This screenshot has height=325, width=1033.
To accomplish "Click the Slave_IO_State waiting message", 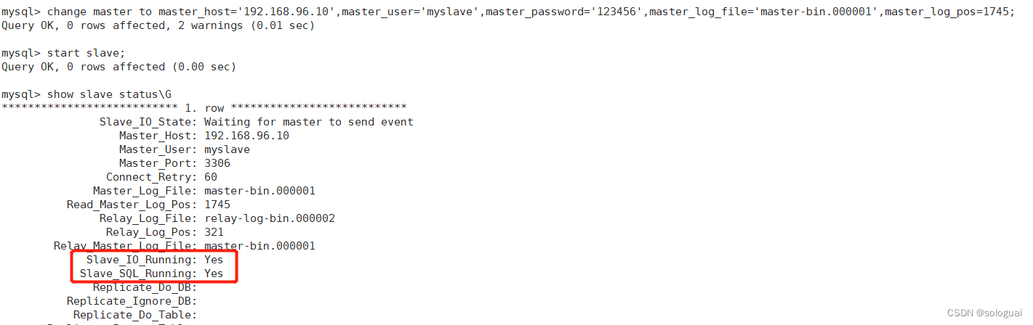I will tap(309, 122).
